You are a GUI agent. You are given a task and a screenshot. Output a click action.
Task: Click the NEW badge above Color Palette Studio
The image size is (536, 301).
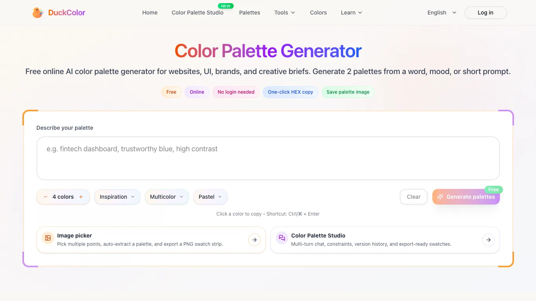coord(226,6)
